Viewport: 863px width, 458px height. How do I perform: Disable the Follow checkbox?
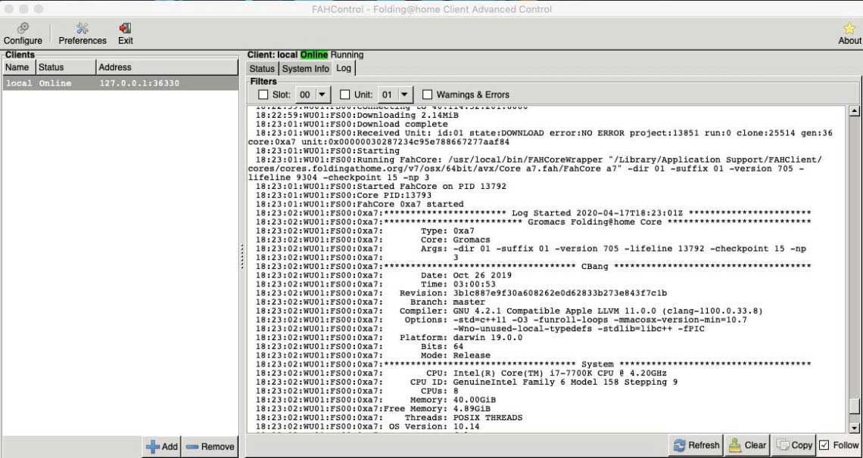click(x=824, y=445)
